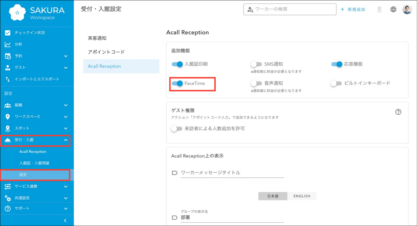Viewport: 417px width, 226px height.
Task: Open 入館証・入館用紙 sidebar submenu item
Action: click(x=34, y=163)
